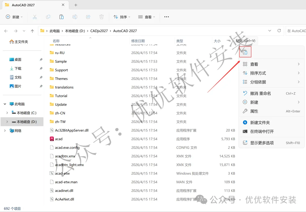
Task: Expand recent locations dropdown chevron
Action: click(x=24, y=31)
